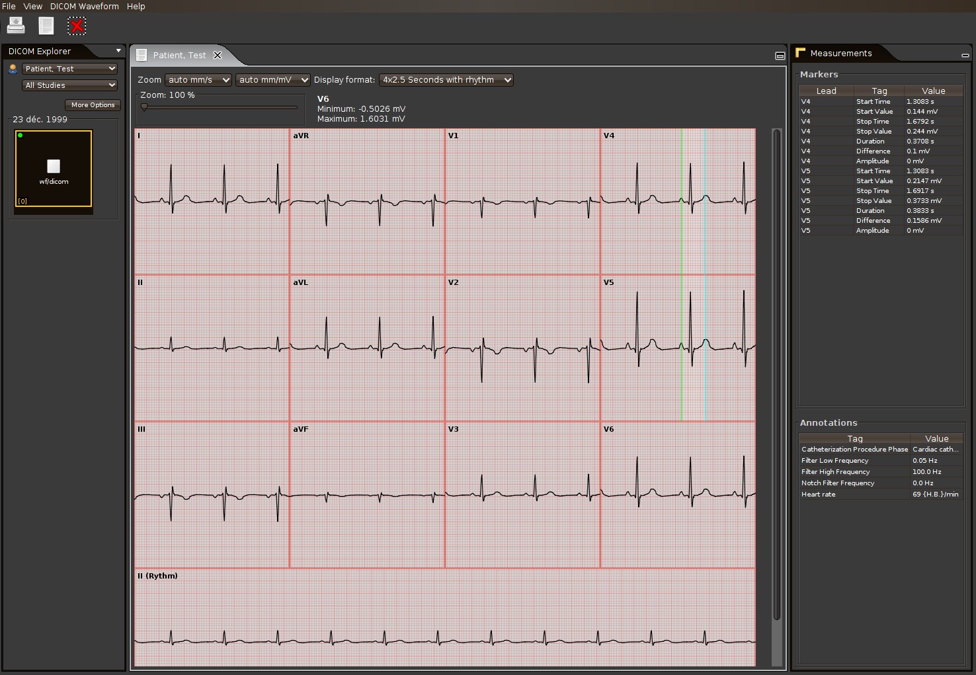Expand the All Studies dropdown
Image resolution: width=976 pixels, height=675 pixels.
(70, 85)
